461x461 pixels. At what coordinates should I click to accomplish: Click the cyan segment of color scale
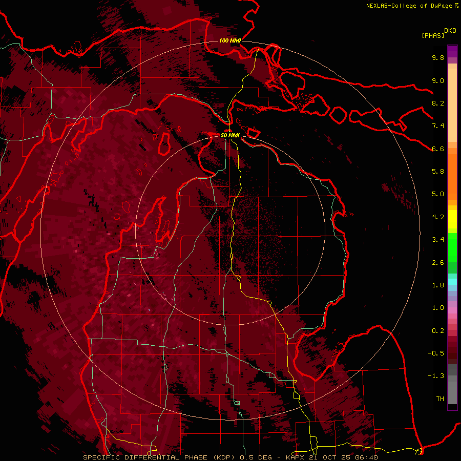[452, 282]
